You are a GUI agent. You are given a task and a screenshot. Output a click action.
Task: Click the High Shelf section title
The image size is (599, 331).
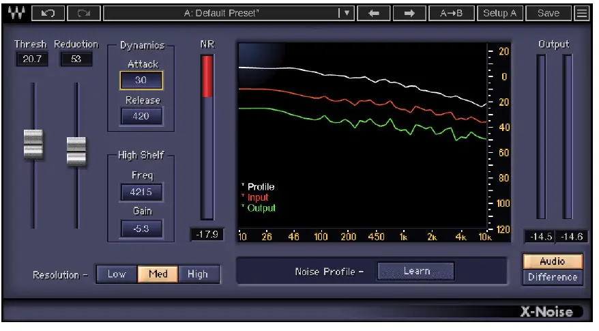[141, 155]
